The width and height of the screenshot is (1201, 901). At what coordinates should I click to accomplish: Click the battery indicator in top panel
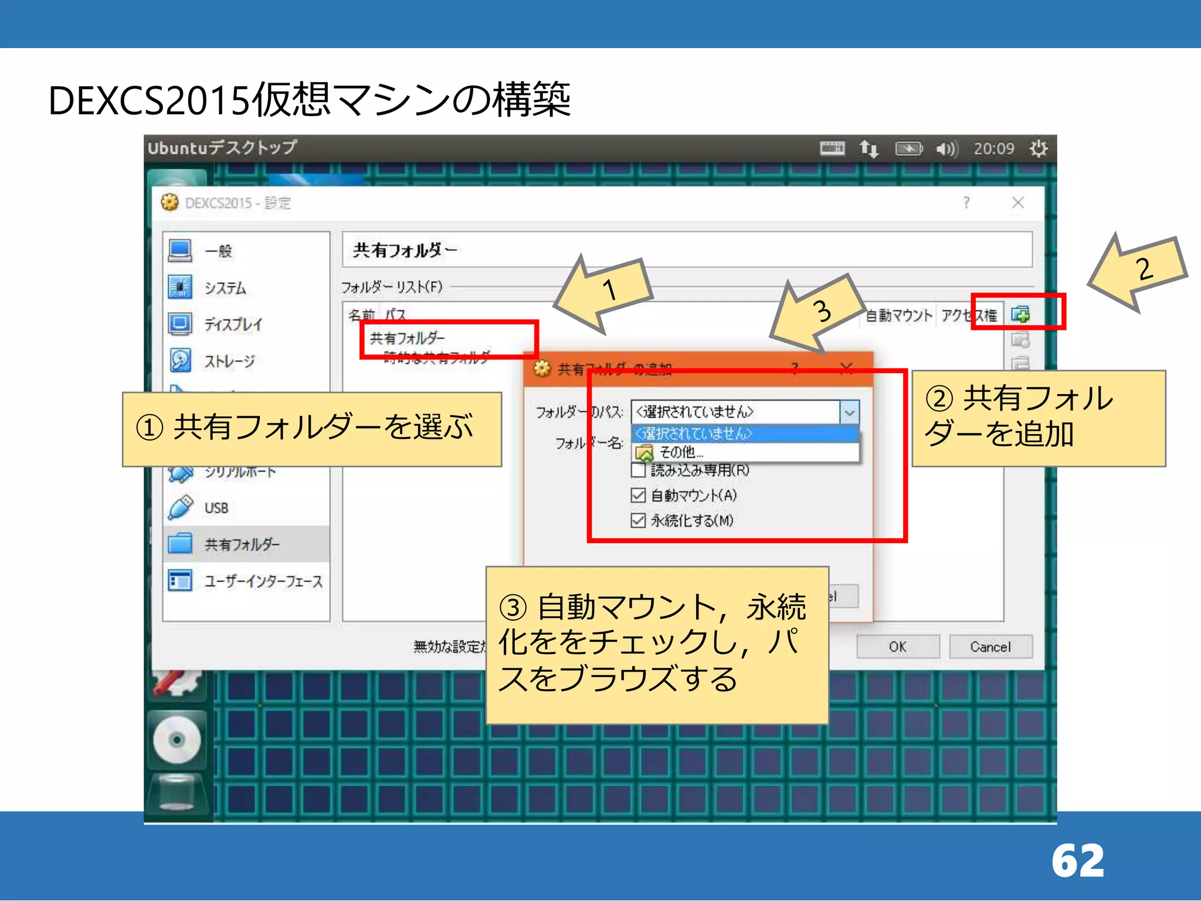(x=908, y=149)
